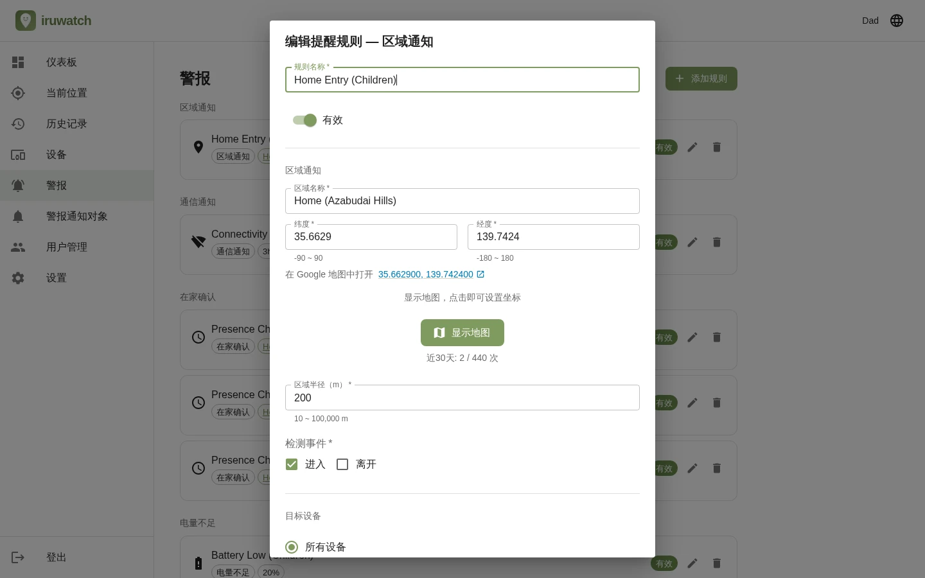Open 设置 settings page
925x578 pixels.
point(77,278)
